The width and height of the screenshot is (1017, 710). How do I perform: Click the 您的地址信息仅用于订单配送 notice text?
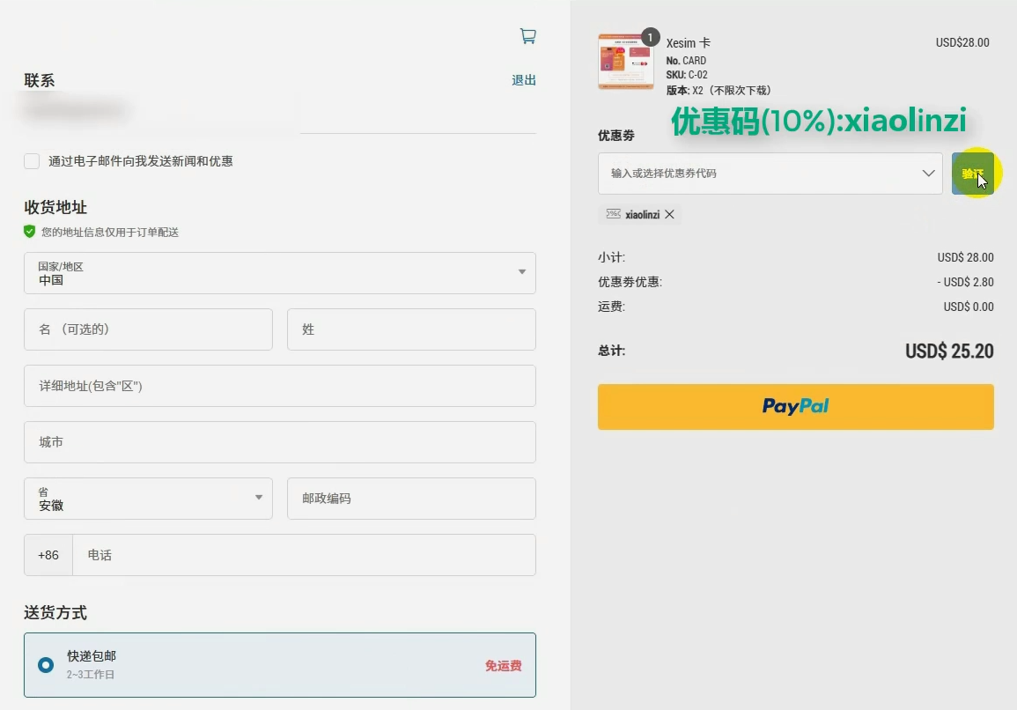click(109, 232)
